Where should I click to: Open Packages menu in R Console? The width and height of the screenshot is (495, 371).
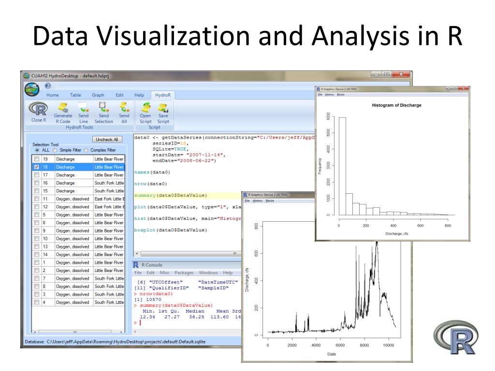[x=184, y=272]
